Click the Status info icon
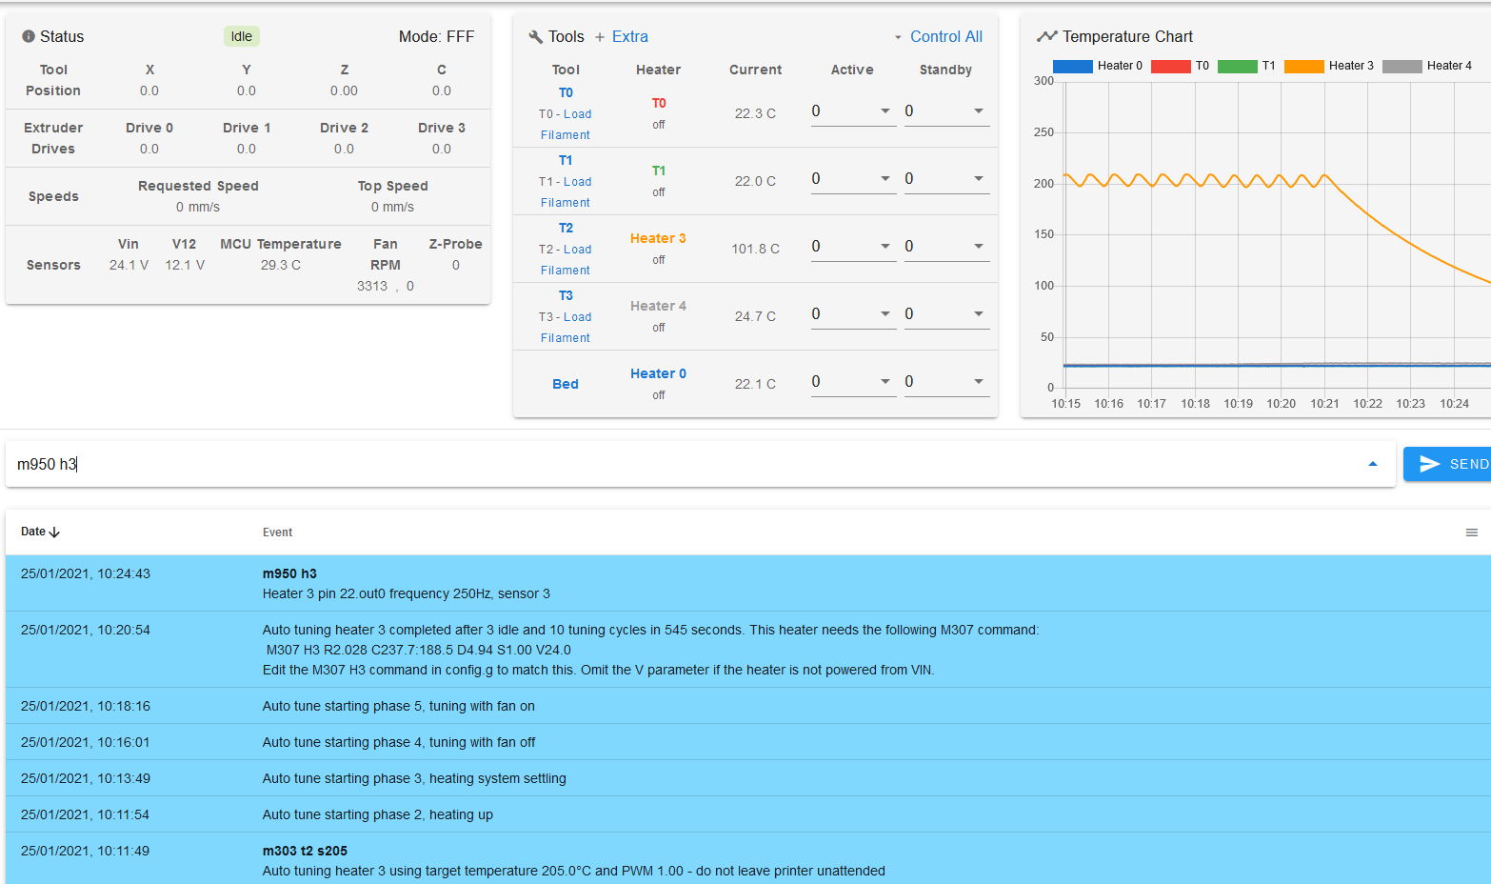This screenshot has height=884, width=1491. (x=29, y=36)
